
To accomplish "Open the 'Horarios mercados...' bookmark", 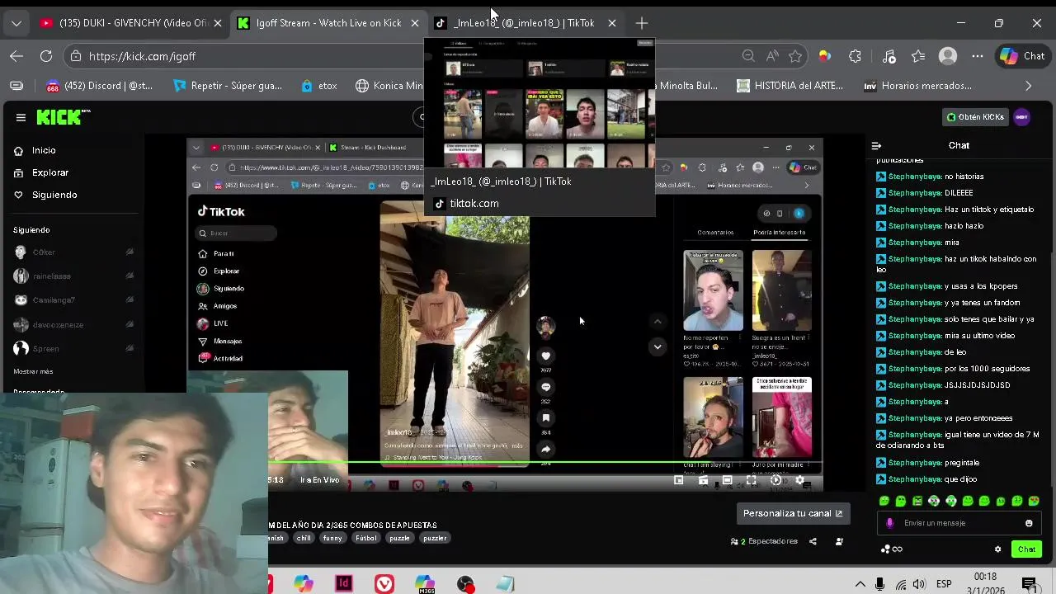I will click(x=917, y=86).
